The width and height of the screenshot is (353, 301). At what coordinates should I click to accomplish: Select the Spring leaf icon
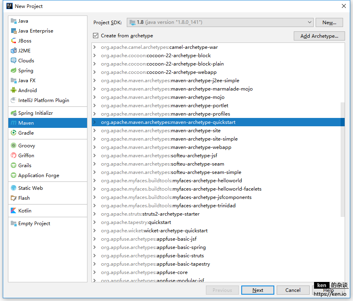14,70
